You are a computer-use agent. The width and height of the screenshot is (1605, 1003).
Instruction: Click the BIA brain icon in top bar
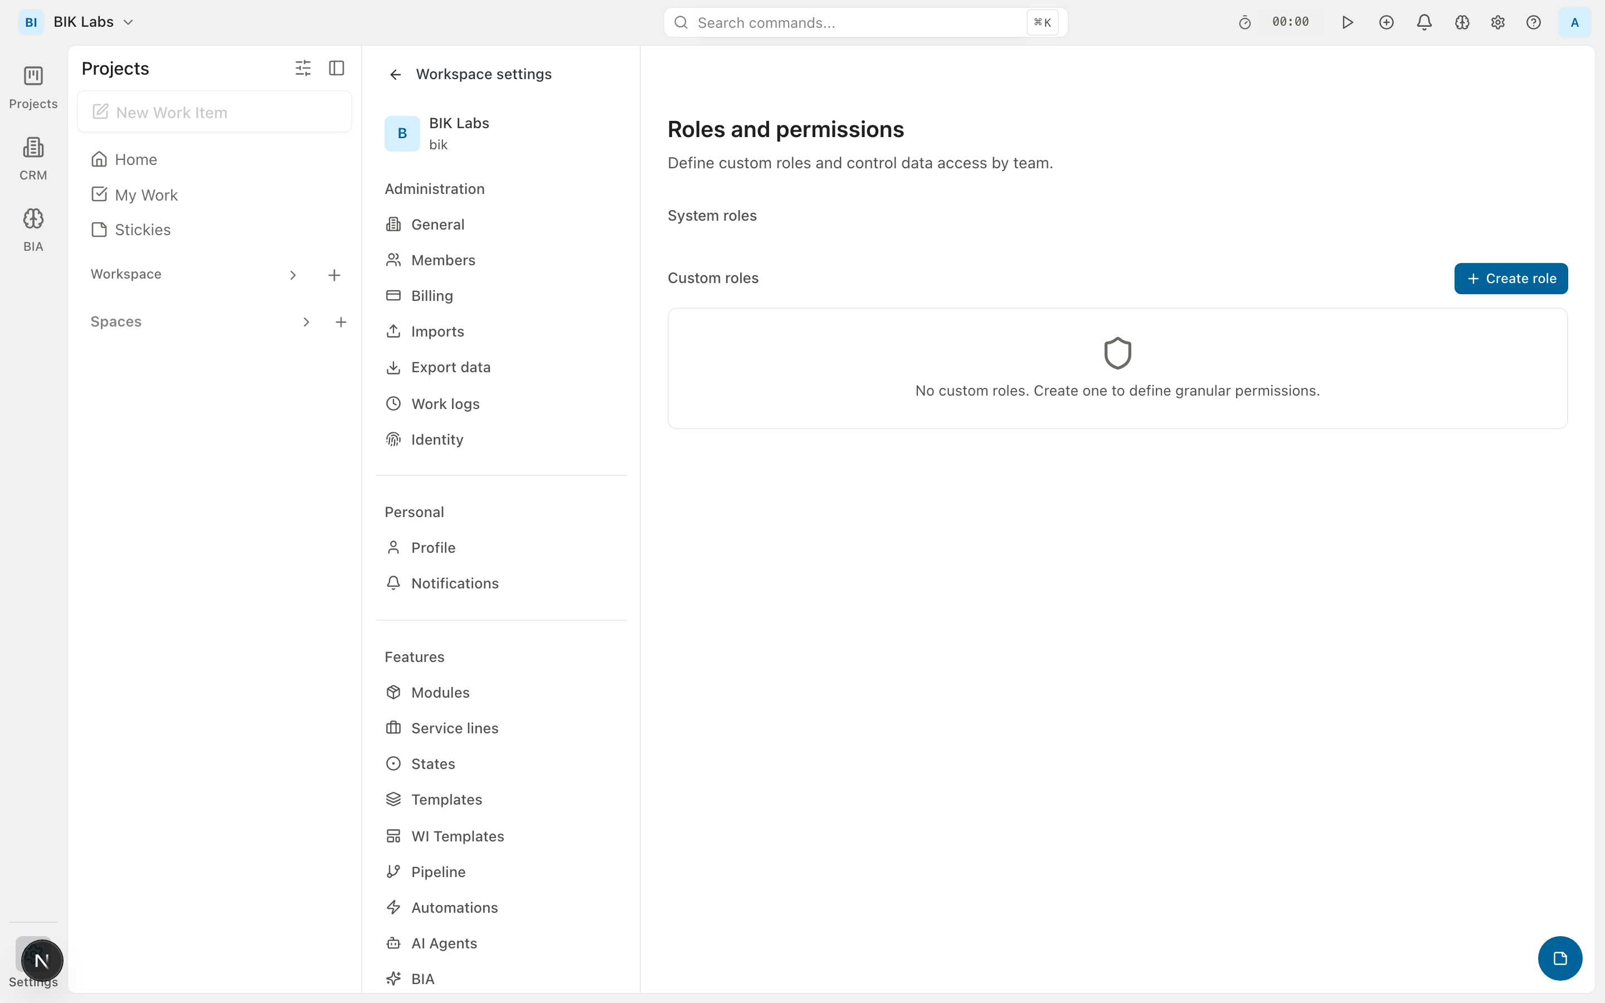point(1462,22)
